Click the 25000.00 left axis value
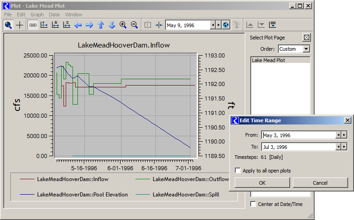354x220 pixels. pos(35,55)
